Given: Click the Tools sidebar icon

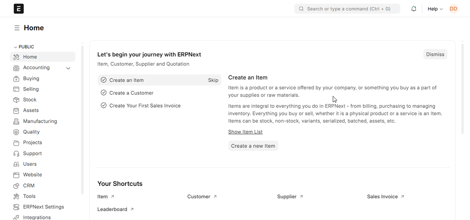Looking at the screenshot, I should [16, 196].
